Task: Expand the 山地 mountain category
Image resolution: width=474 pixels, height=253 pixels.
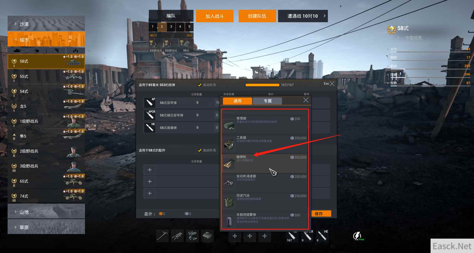Action: [x=46, y=212]
